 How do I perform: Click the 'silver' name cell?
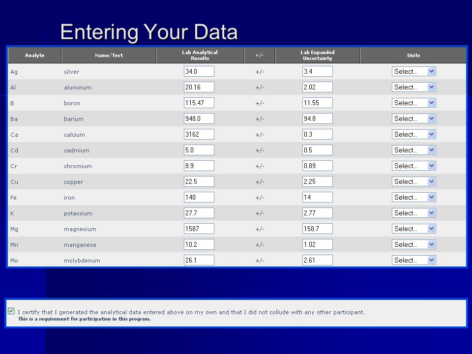[x=72, y=72]
